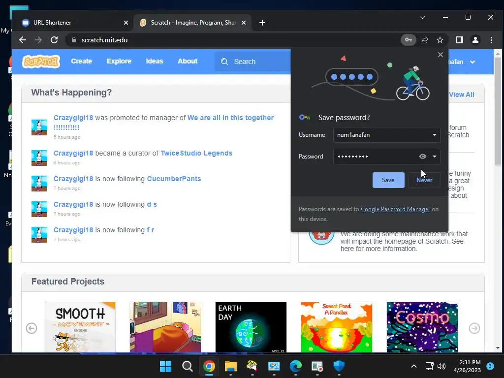
Task: Click the browser forward arrow
Action: click(38, 40)
